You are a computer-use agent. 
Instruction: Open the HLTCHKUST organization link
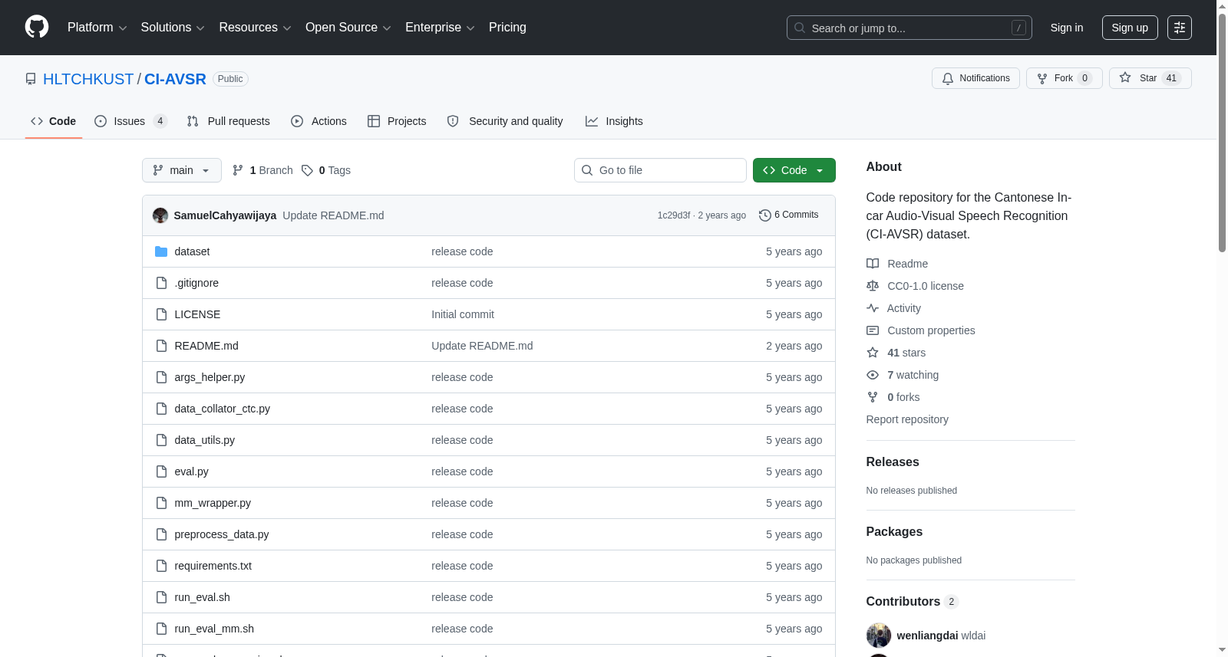pyautogui.click(x=88, y=79)
